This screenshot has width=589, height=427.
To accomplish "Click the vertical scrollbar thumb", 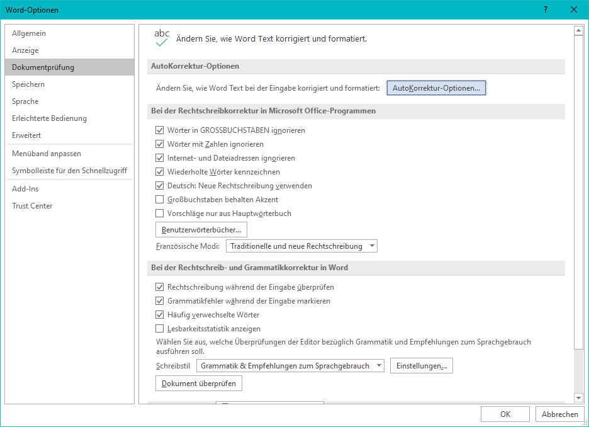I will pyautogui.click(x=578, y=193).
